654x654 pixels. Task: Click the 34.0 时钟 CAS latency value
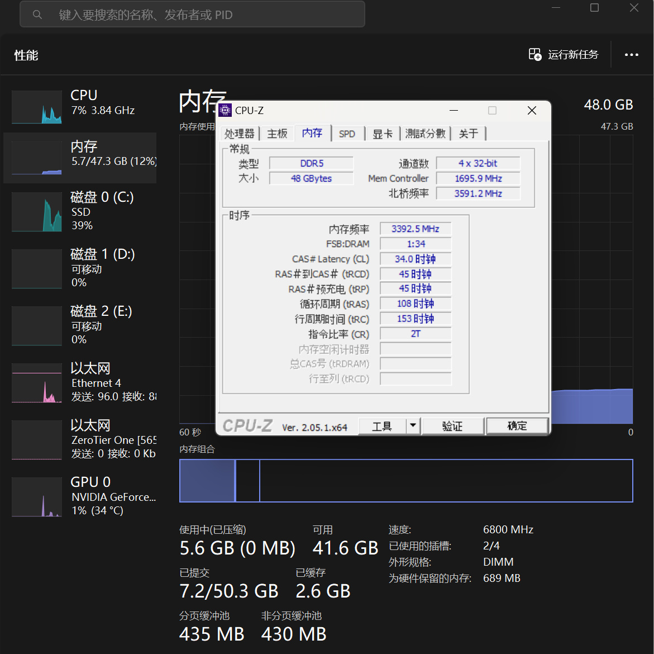click(x=416, y=259)
